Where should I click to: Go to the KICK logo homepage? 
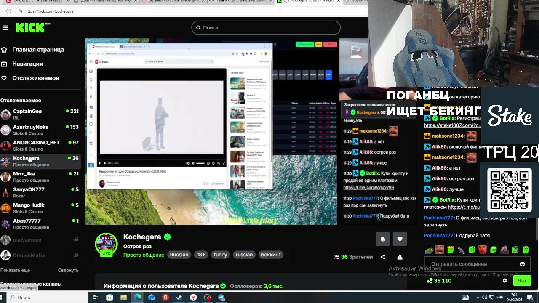coord(33,27)
